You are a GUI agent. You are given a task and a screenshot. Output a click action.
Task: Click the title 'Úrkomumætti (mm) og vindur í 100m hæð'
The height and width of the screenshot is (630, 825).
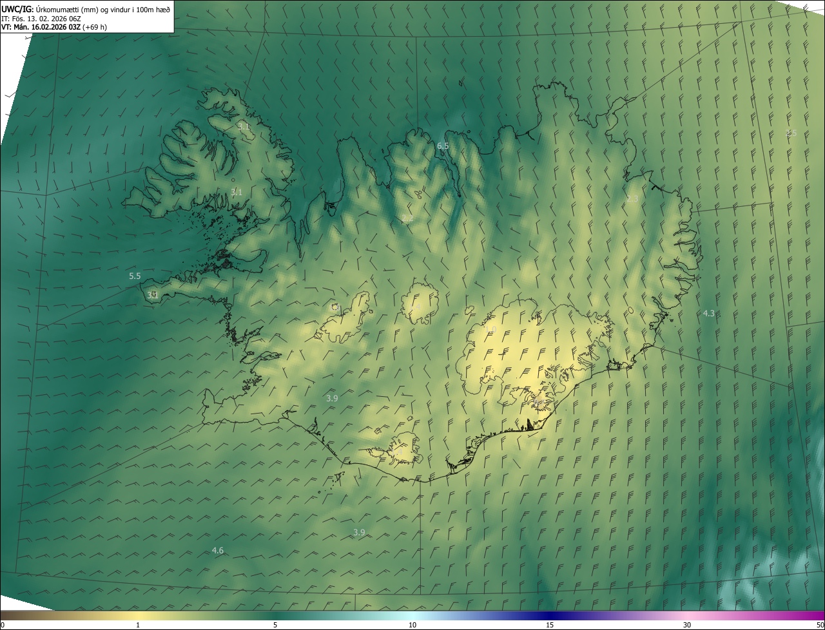(x=103, y=9)
